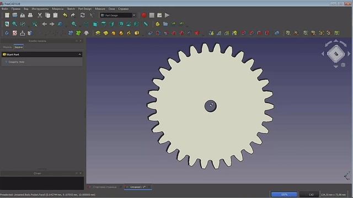Click the green clone shape icon
353x198 pixels.
(78, 33)
